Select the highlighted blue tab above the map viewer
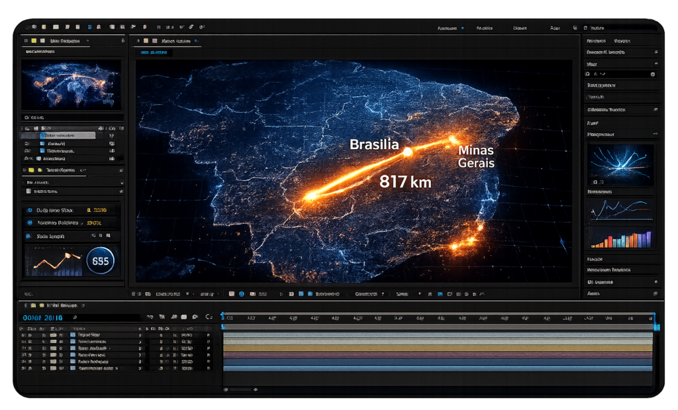The image size is (678, 410). pos(154,52)
